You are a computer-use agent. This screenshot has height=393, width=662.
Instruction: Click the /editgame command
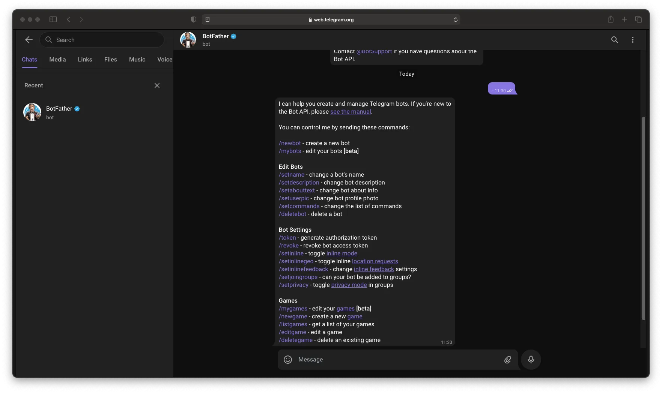(292, 332)
